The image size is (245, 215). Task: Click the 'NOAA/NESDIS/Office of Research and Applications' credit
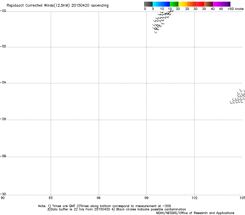(x=195, y=213)
